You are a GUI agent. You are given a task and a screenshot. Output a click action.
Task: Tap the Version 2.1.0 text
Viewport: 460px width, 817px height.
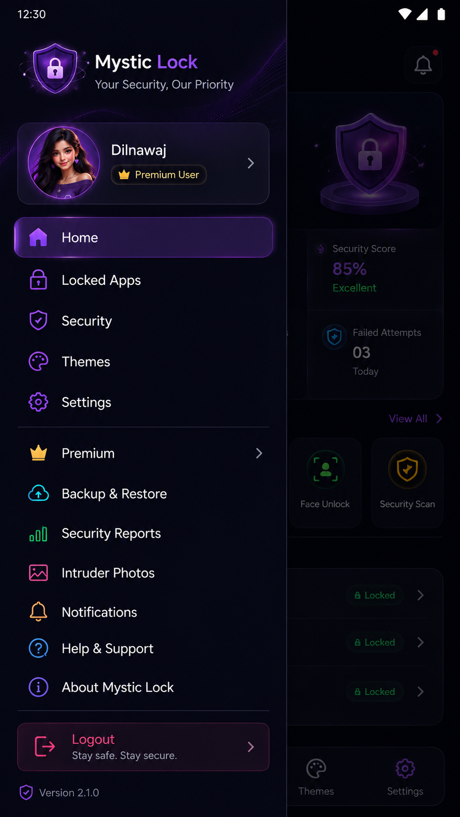click(69, 793)
